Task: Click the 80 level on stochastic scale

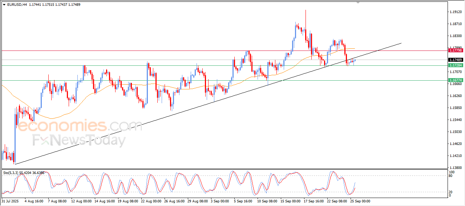Action: (x=451, y=176)
